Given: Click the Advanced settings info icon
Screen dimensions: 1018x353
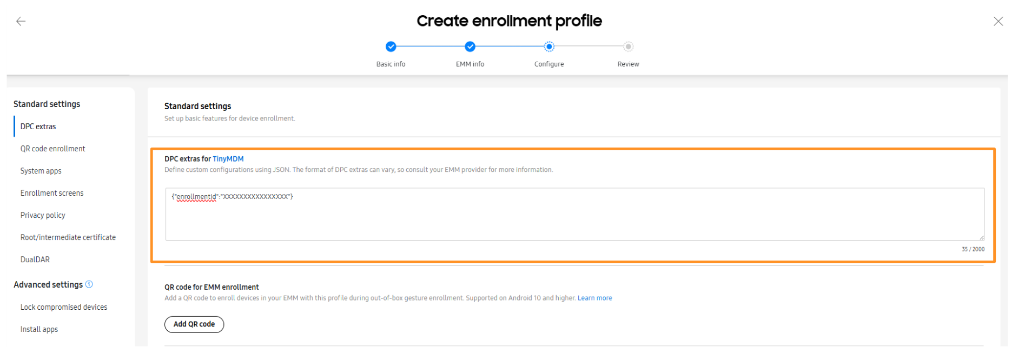Looking at the screenshot, I should [89, 284].
